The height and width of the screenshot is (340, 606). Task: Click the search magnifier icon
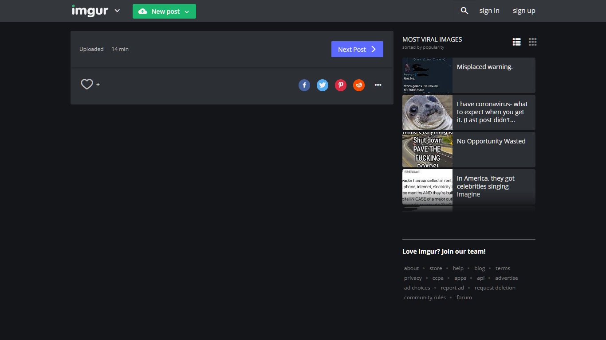(x=464, y=11)
